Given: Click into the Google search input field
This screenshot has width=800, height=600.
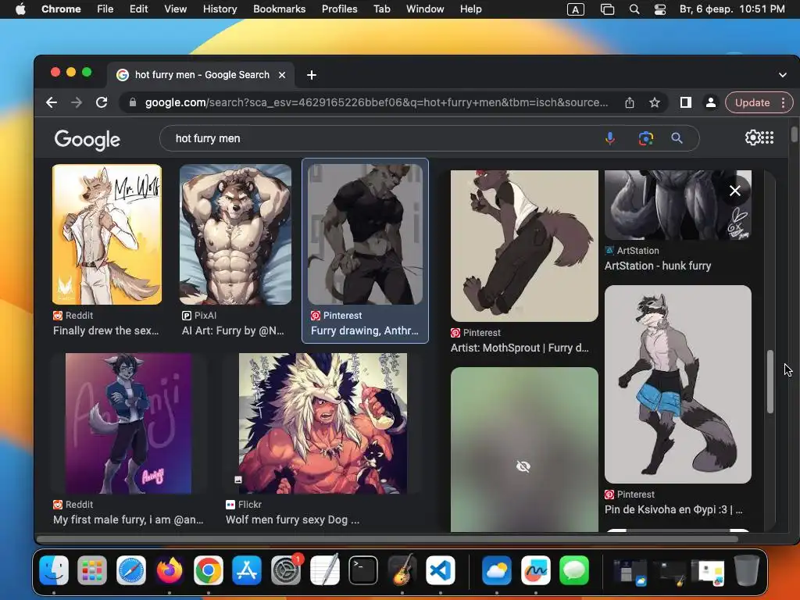Looking at the screenshot, I should [383, 138].
